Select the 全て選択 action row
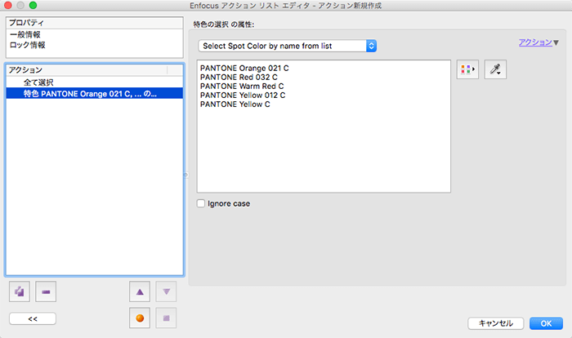 point(95,82)
